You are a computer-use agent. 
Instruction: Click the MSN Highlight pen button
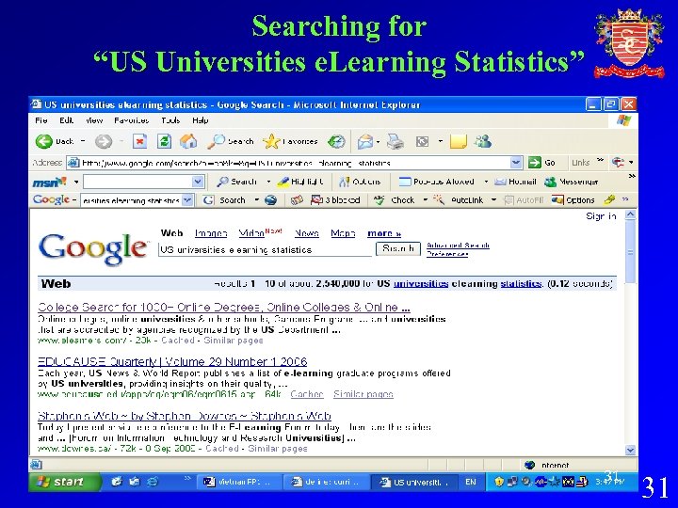tap(300, 182)
